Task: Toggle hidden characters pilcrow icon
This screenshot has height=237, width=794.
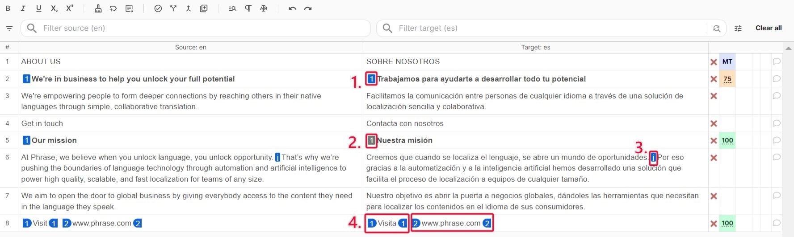Action: click(248, 8)
